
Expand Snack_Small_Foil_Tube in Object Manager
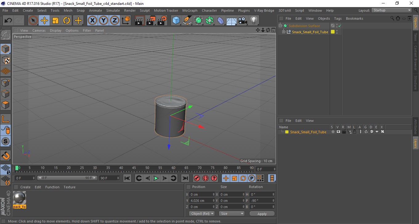coord(283,32)
